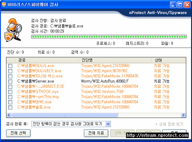Click the shield icon in title bar

[x=4, y=5]
